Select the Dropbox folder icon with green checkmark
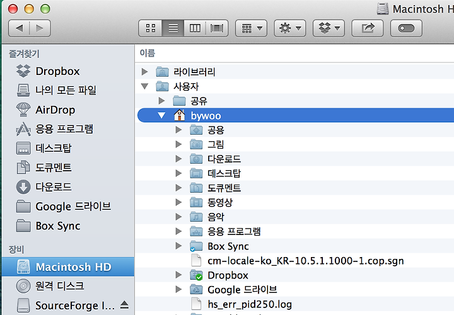The height and width of the screenshot is (315, 454). tap(196, 275)
